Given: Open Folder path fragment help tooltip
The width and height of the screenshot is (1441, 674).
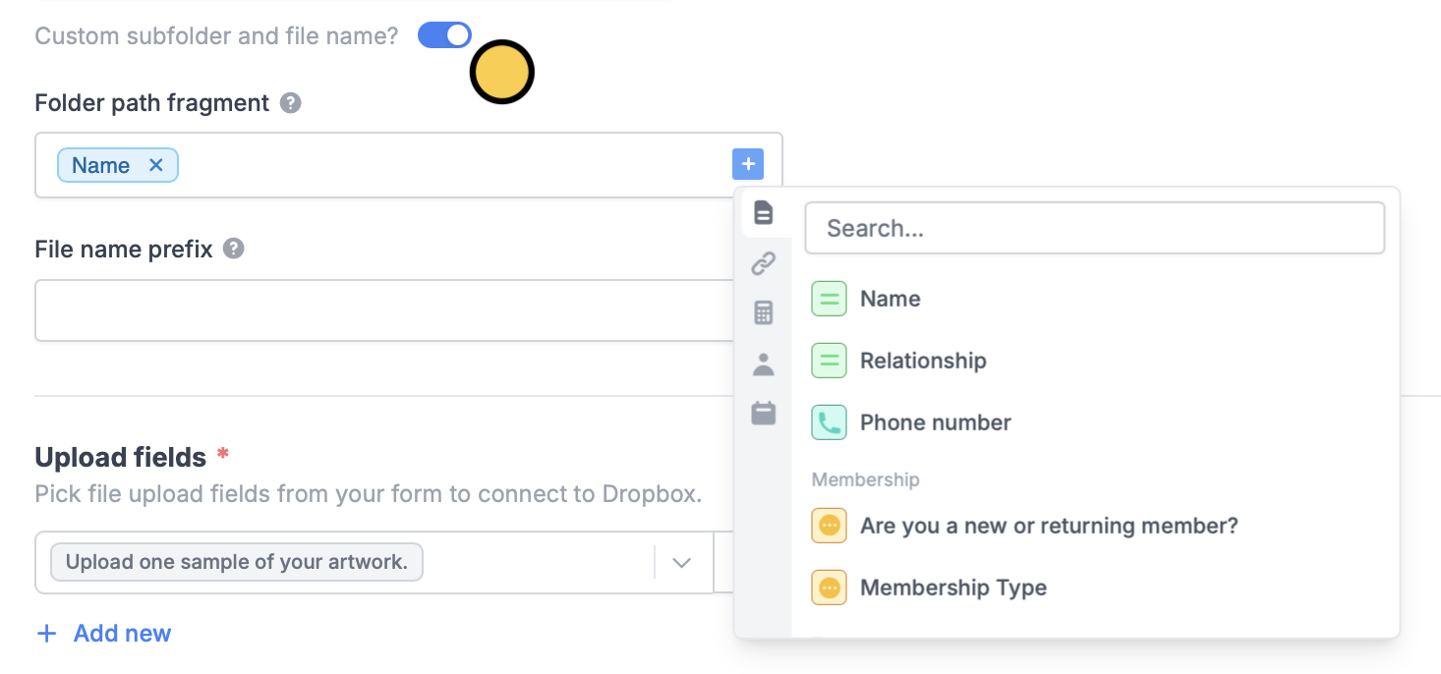Looking at the screenshot, I should coord(290,101).
